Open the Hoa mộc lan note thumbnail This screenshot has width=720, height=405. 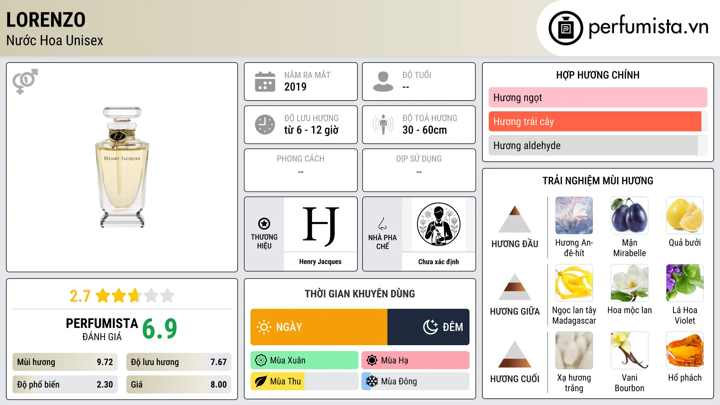629,283
